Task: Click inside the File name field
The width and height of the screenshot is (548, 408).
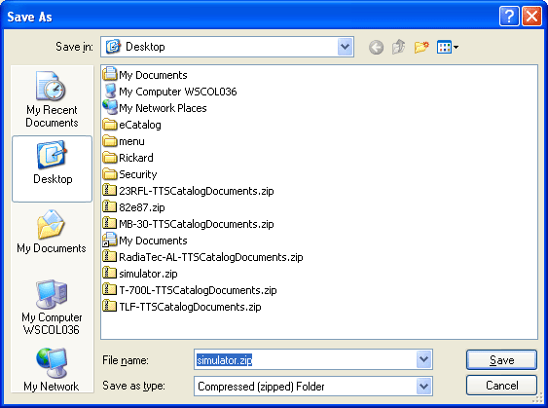Action: point(305,359)
